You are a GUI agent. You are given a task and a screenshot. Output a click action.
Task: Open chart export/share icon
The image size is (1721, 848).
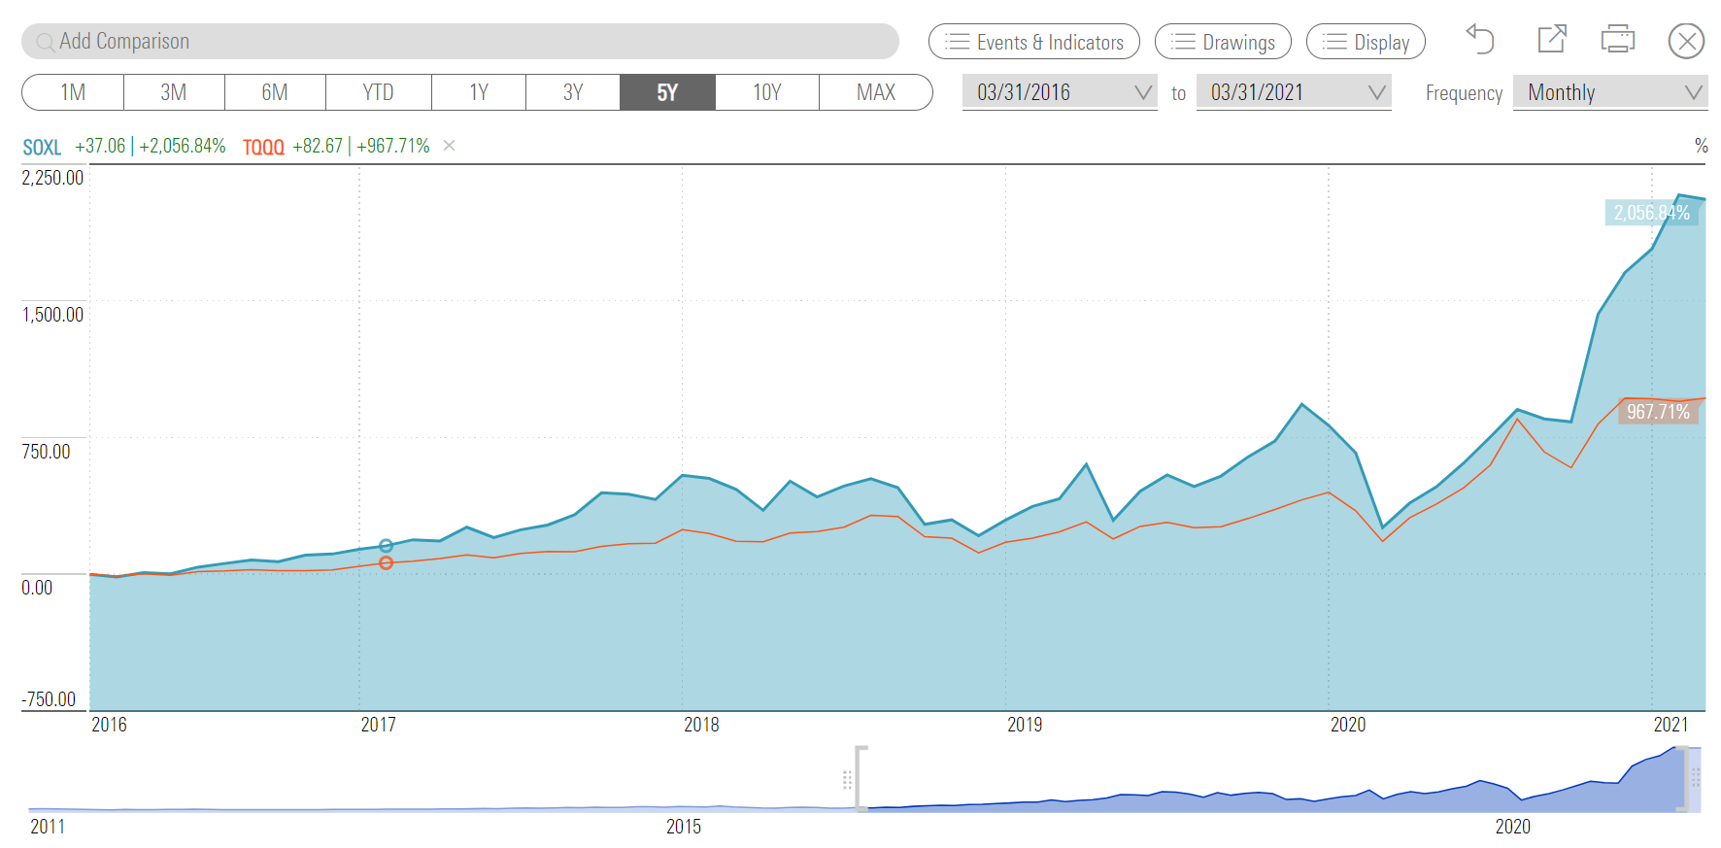(x=1552, y=39)
